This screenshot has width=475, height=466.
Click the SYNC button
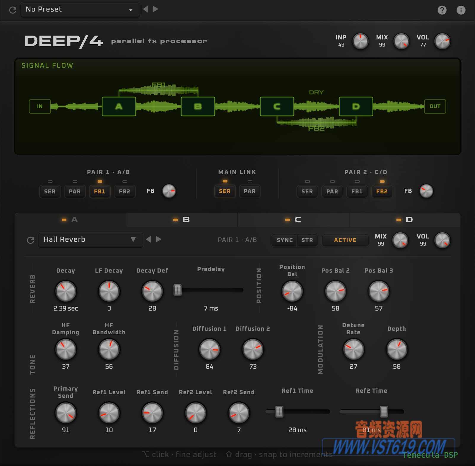pos(284,240)
